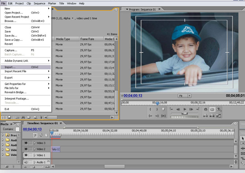Click the Step Back frame button
Viewport: 245px width, 173px height.
[x=178, y=109]
